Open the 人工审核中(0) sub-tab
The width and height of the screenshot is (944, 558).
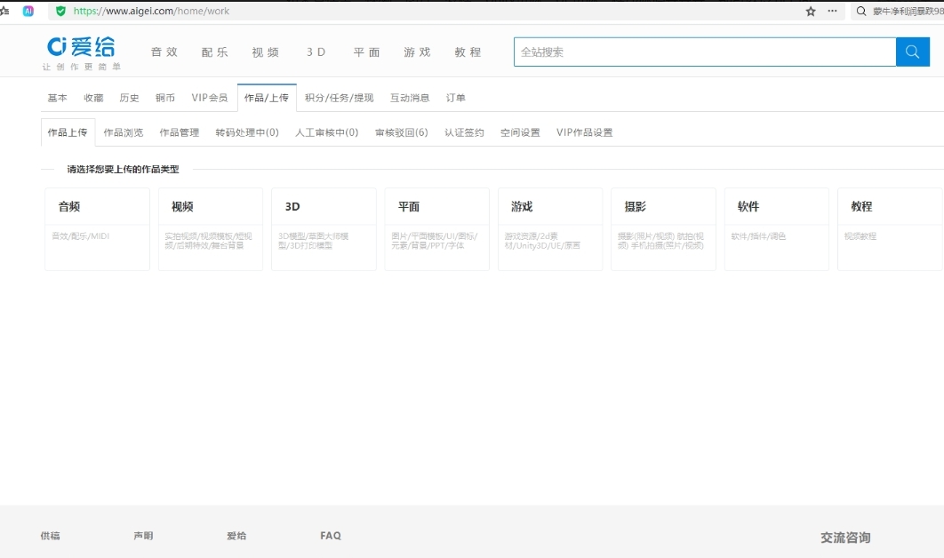point(327,132)
